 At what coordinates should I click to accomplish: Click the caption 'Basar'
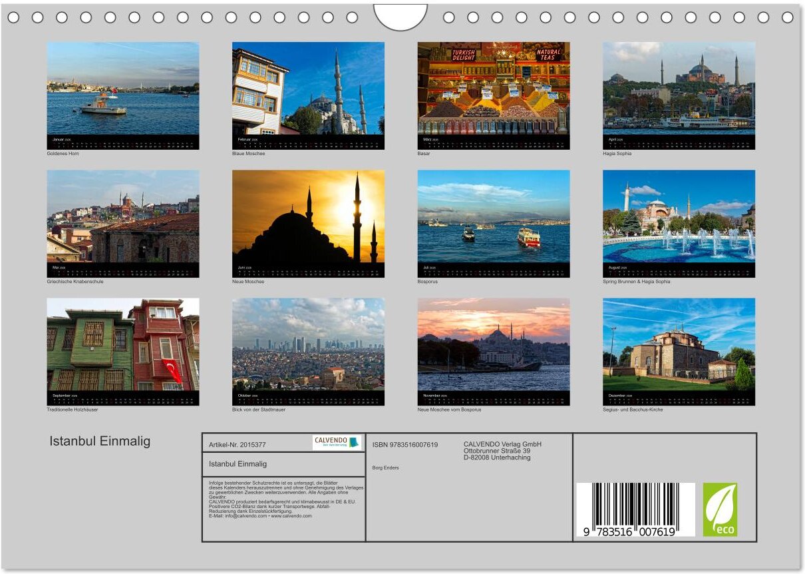424,154
